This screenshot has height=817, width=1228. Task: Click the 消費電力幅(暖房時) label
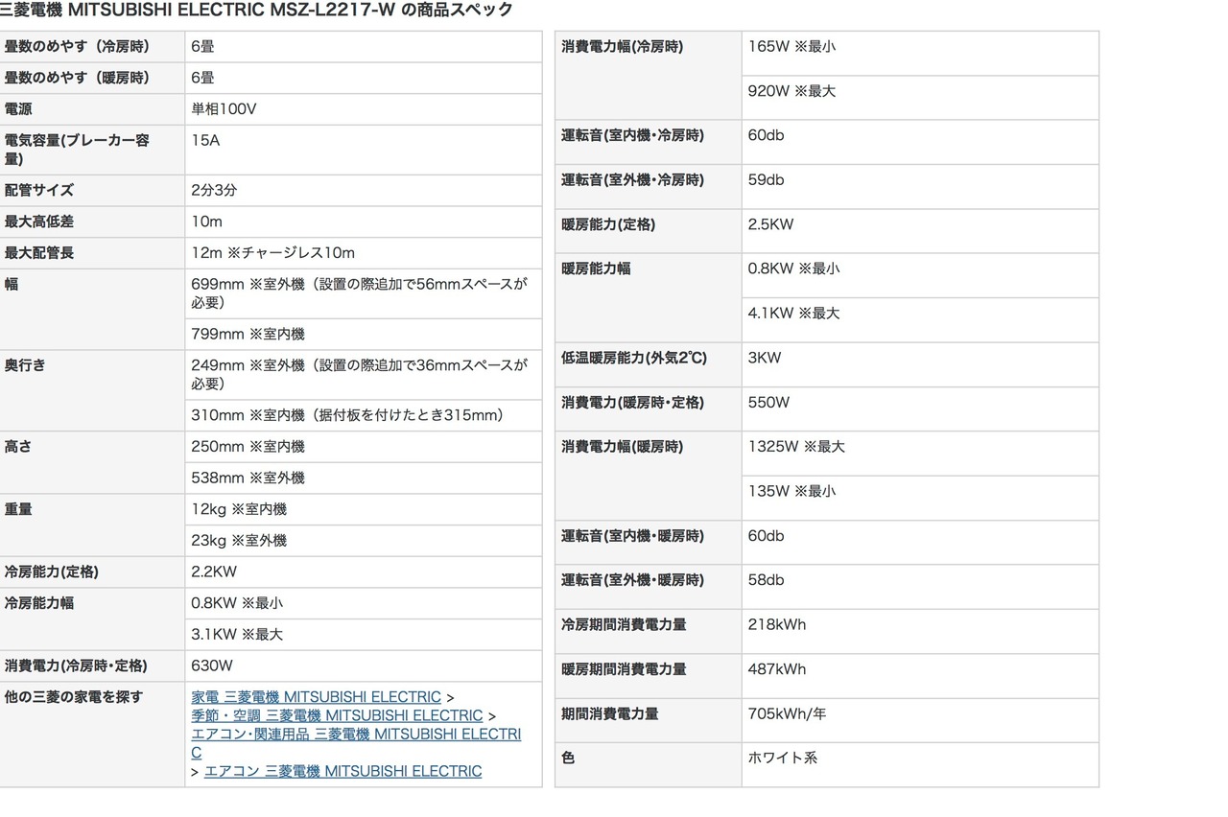pyautogui.click(x=622, y=446)
